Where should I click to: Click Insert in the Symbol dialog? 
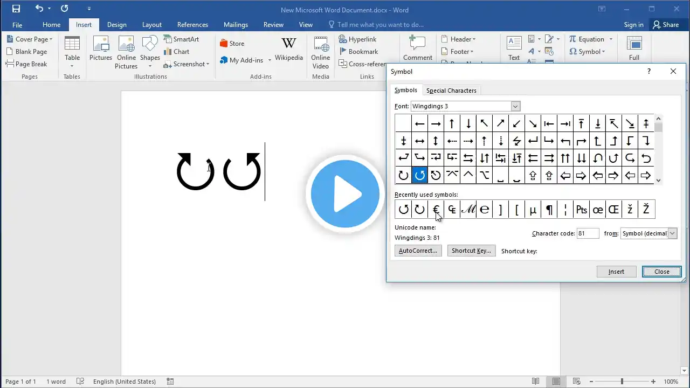coord(616,272)
